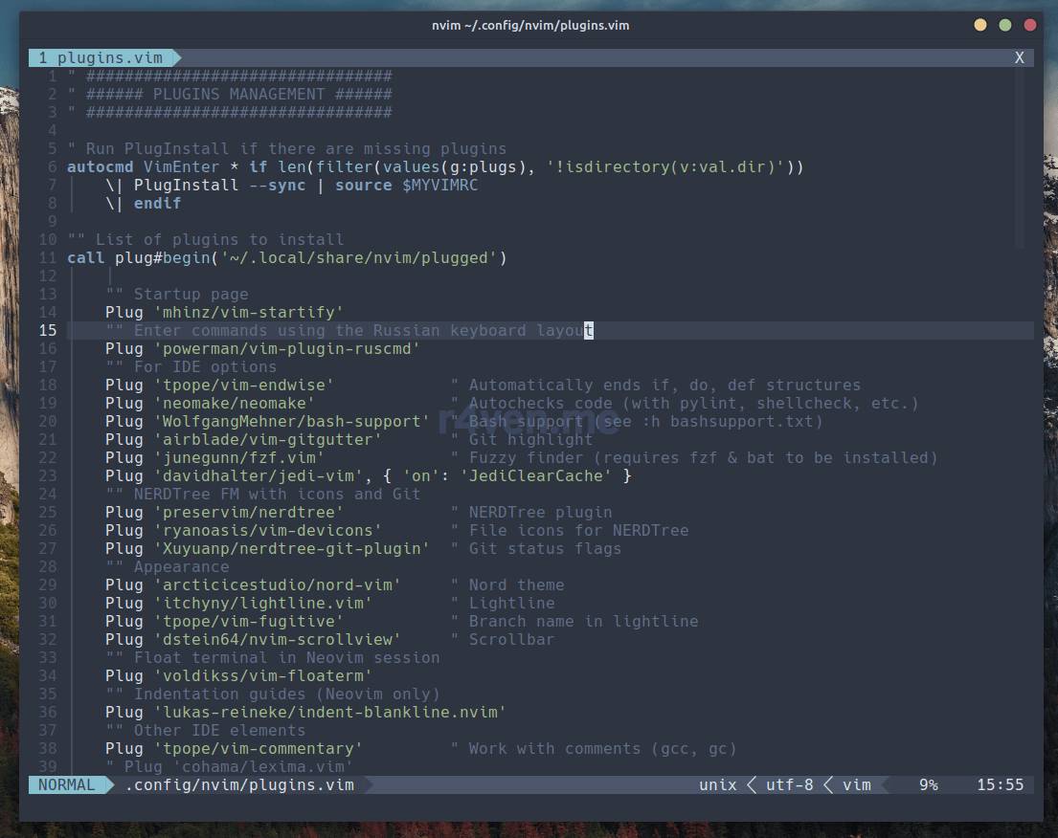
Task: Close the tabline with the X
Action: click(x=1019, y=57)
